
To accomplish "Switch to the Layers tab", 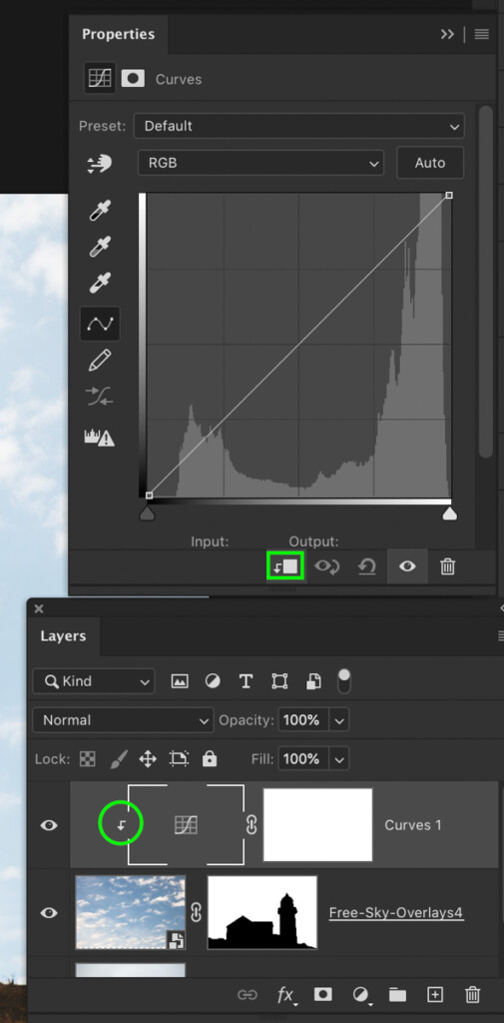I will pos(63,636).
